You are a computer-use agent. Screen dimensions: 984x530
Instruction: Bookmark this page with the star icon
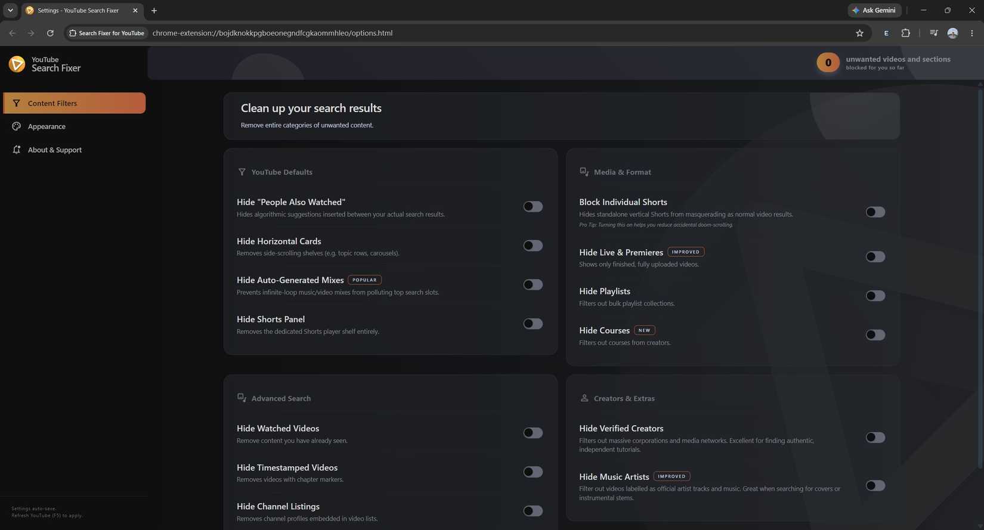(859, 33)
